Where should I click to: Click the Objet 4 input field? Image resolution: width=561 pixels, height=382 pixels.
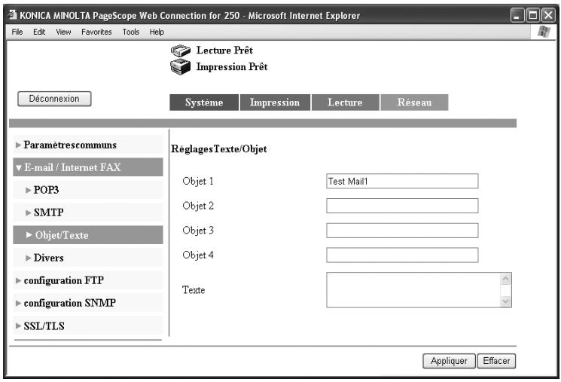[x=402, y=255]
